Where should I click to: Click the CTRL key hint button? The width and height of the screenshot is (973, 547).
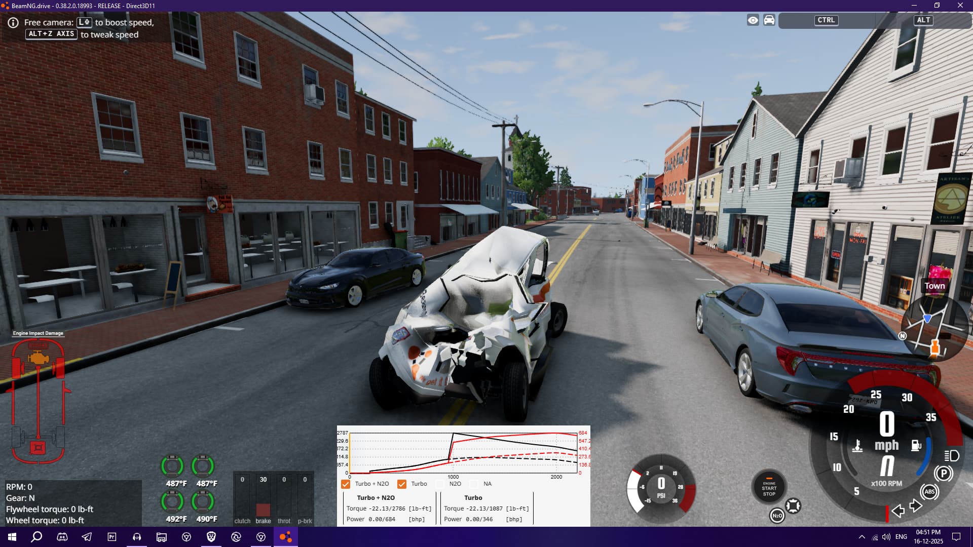(826, 20)
